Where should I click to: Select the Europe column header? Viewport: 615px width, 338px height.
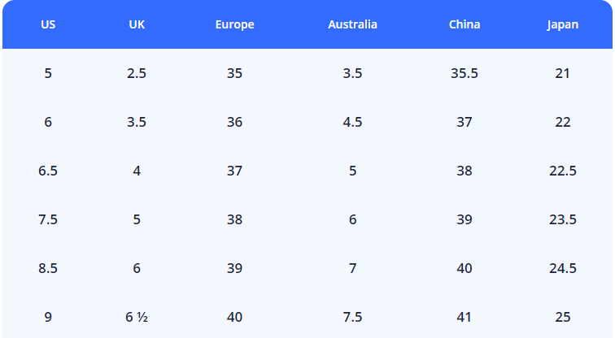[x=234, y=24]
